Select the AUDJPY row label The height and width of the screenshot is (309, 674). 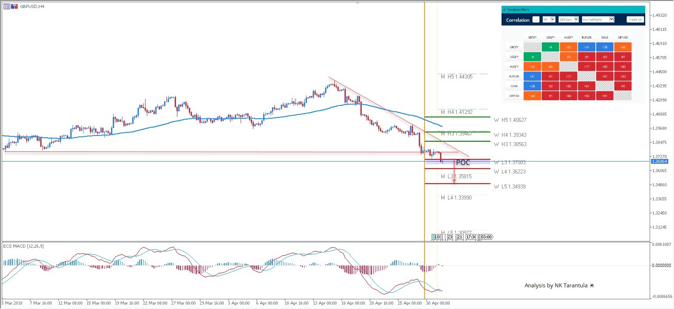coord(514,66)
